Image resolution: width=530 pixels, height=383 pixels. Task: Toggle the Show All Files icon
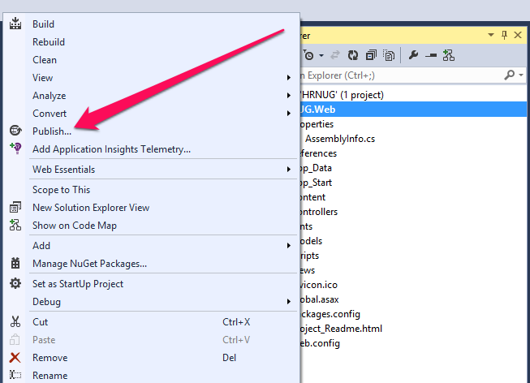coord(389,55)
